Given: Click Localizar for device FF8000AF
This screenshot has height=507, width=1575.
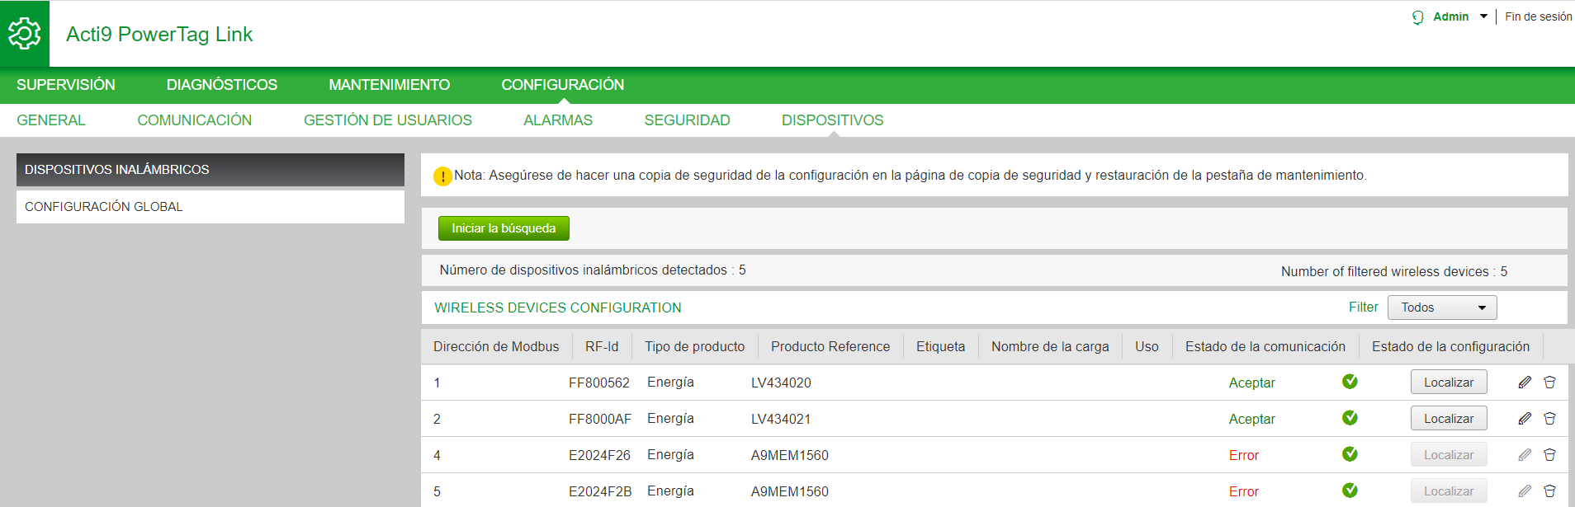Looking at the screenshot, I should coord(1448,419).
